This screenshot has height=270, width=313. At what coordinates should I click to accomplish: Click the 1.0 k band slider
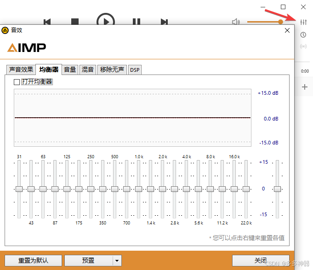pyautogui.click(x=138, y=189)
